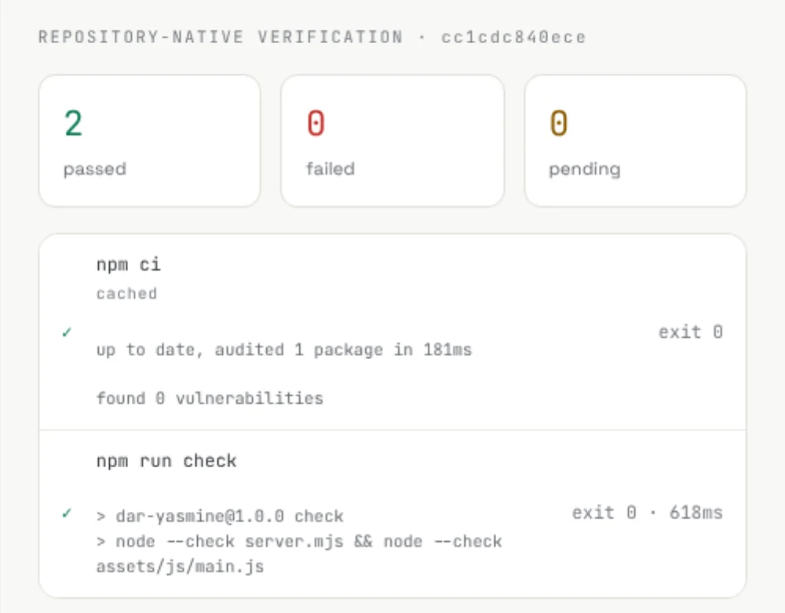Select the amber 0 pending number
This screenshot has width=785, height=613.
pos(559,124)
